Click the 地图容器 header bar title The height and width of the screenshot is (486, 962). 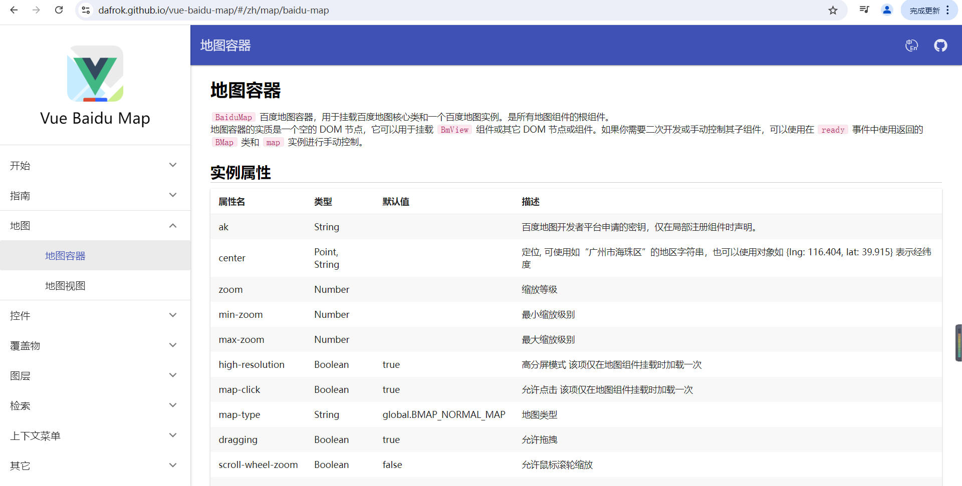[225, 46]
